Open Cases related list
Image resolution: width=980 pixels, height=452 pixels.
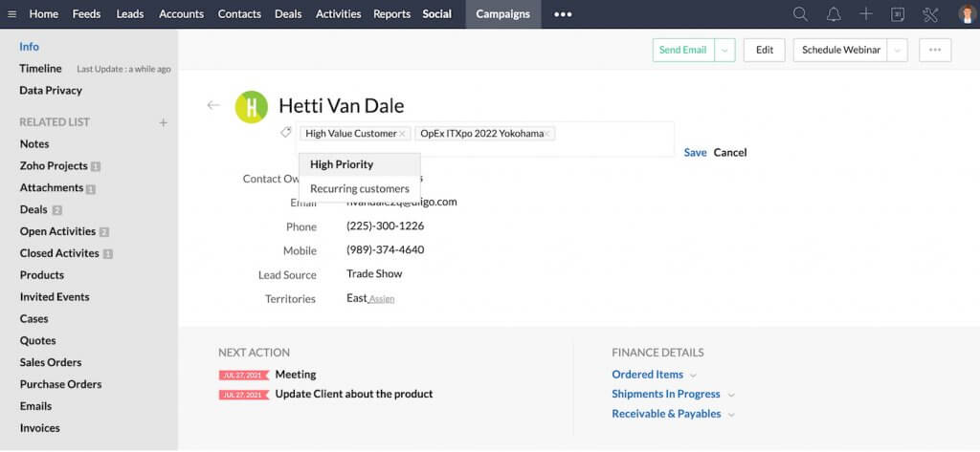[33, 319]
